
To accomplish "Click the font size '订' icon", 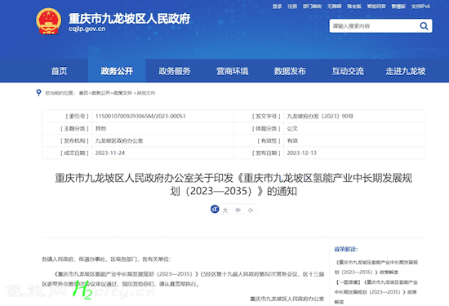I will 215,209.
